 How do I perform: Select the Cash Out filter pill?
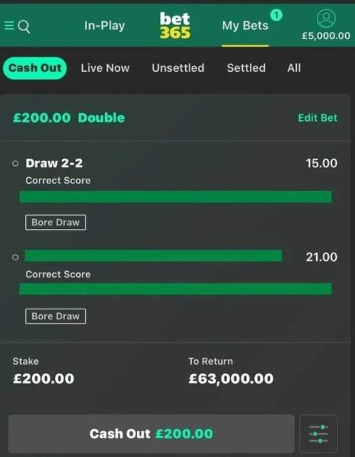click(35, 68)
